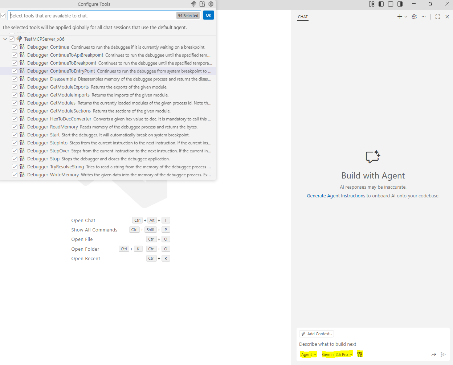The height and width of the screenshot is (365, 453).
Task: Collapse the TestMCPServer_x86 tree group
Action: (x=5, y=39)
